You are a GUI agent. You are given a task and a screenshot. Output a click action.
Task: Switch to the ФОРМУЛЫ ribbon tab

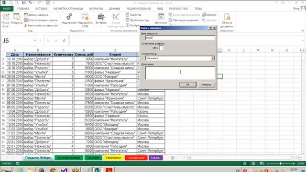[x=96, y=9]
